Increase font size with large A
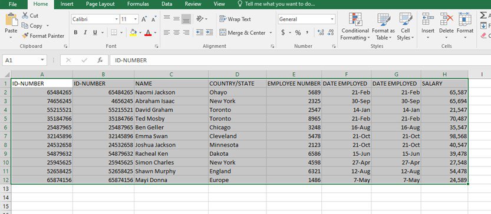This screenshot has width=491, height=214. 144,19
